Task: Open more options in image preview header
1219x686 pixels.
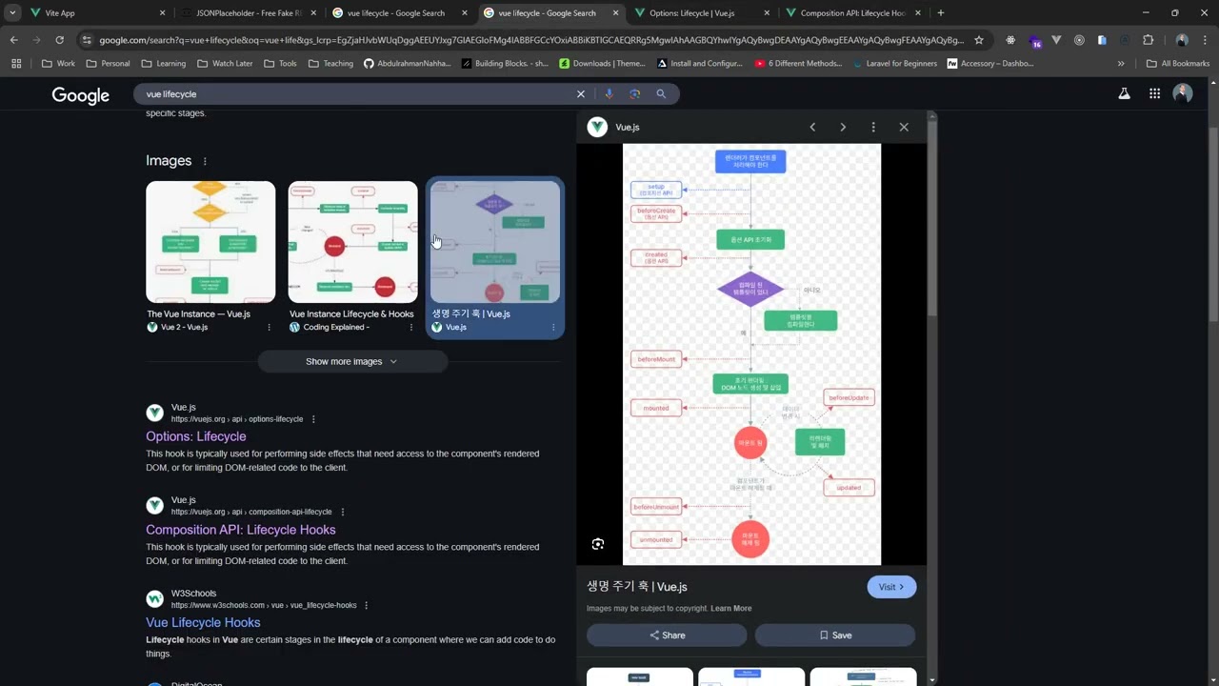Action: click(873, 127)
